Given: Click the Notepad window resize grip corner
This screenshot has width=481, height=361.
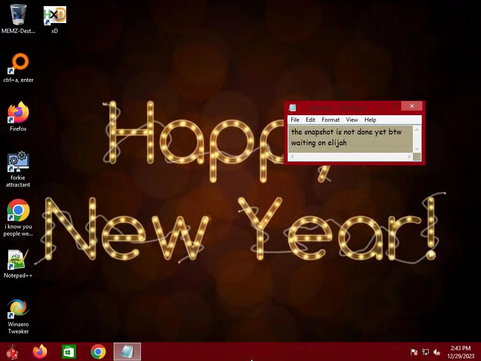Looking at the screenshot, I should 417,157.
